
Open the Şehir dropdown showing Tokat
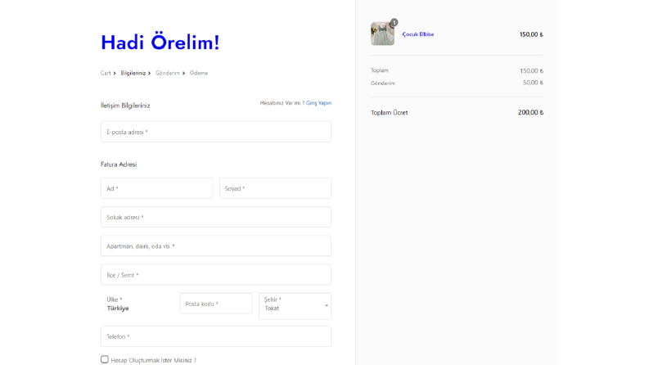(295, 306)
